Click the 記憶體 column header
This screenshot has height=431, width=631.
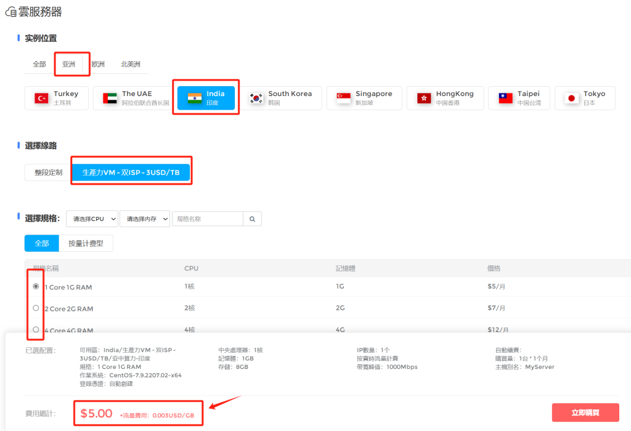tap(346, 268)
